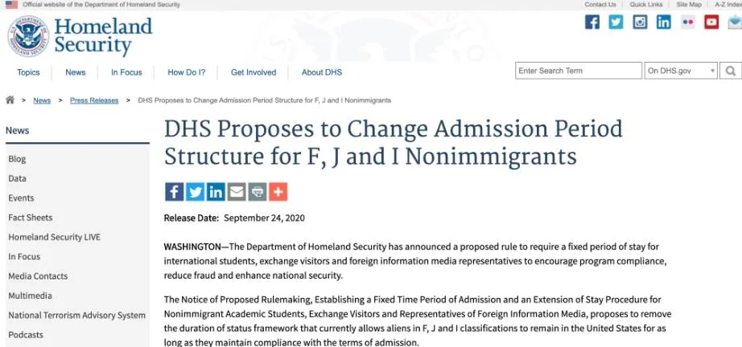Click the Enter Search Term field

tap(578, 71)
